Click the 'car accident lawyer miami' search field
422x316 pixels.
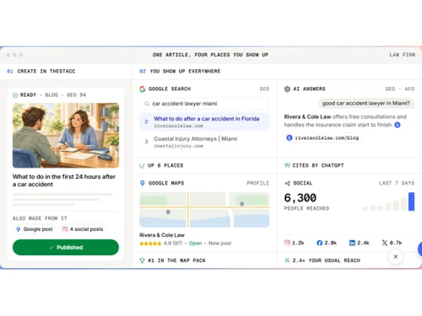[x=204, y=104]
